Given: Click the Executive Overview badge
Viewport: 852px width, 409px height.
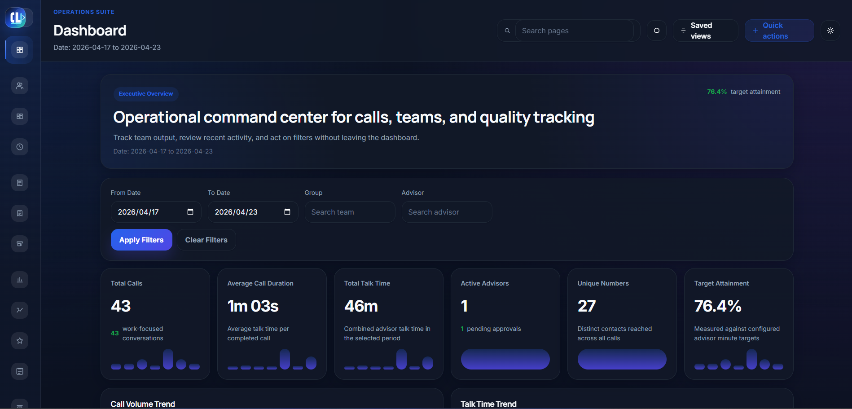Looking at the screenshot, I should (x=146, y=94).
